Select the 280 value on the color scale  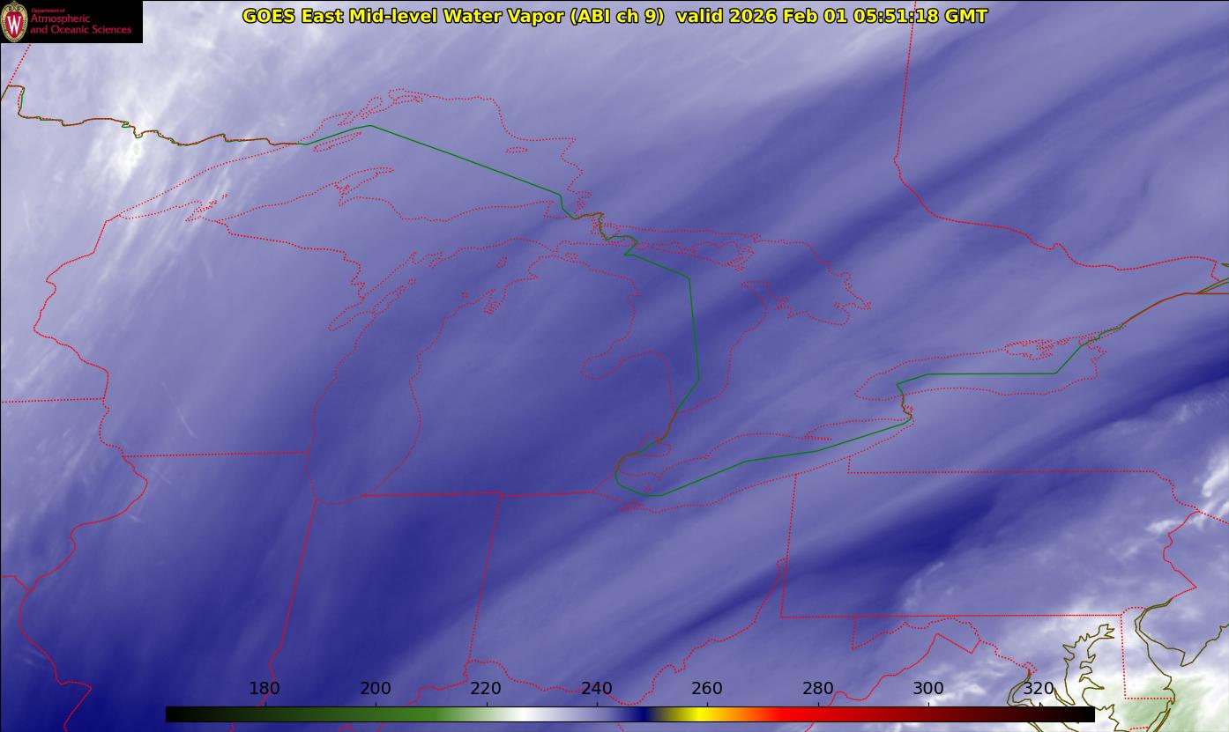[x=818, y=688]
